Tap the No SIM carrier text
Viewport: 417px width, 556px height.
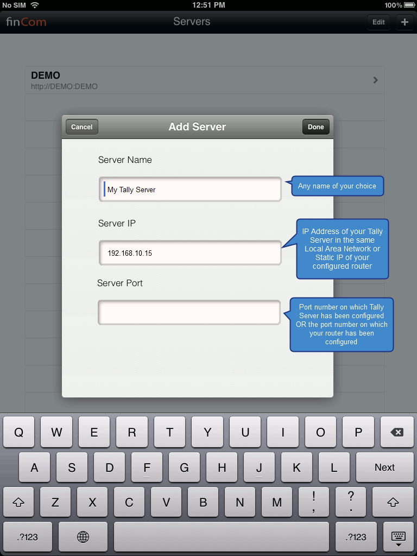(14, 5)
